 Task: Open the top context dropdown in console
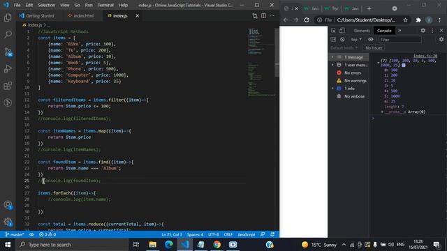tap(356, 40)
